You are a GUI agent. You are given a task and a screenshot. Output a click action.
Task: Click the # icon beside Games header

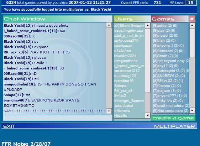(x=192, y=19)
